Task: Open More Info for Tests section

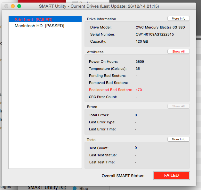Action: pos(179,139)
